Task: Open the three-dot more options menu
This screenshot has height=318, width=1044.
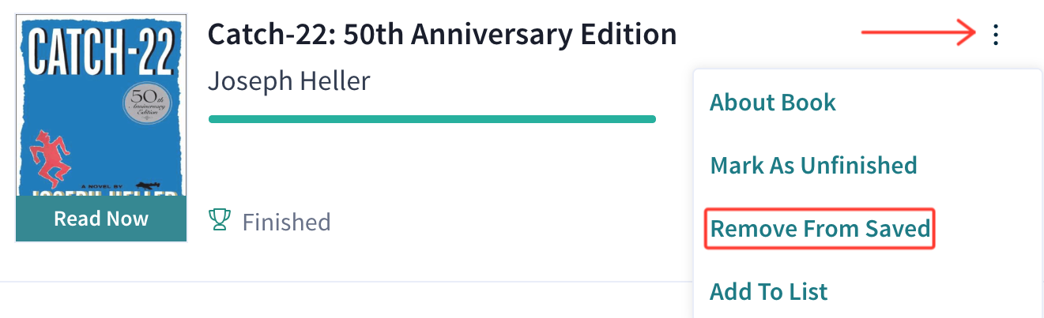Action: pyautogui.click(x=995, y=34)
